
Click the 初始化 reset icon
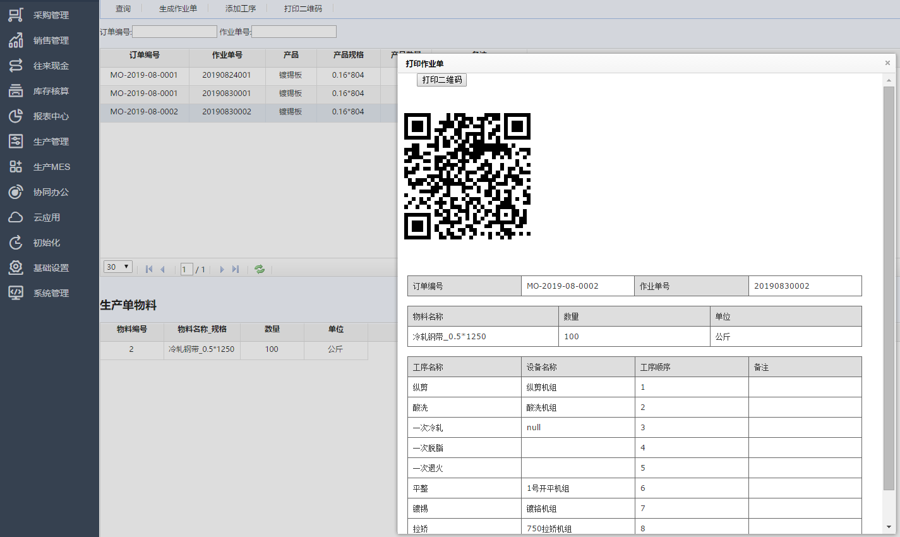16,242
